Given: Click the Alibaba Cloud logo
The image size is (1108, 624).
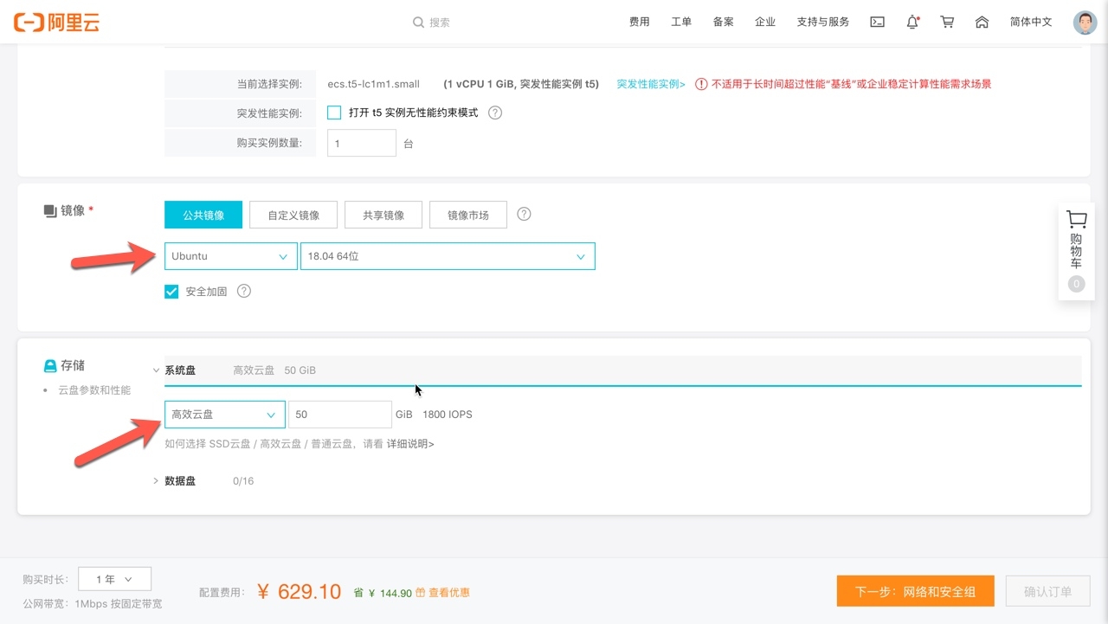Looking at the screenshot, I should click(x=57, y=22).
